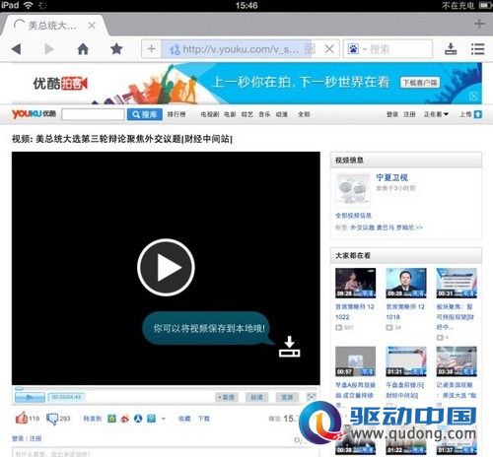Bookmark page with the star icon
Image resolution: width=493 pixels, height=457 pixels.
(116, 49)
